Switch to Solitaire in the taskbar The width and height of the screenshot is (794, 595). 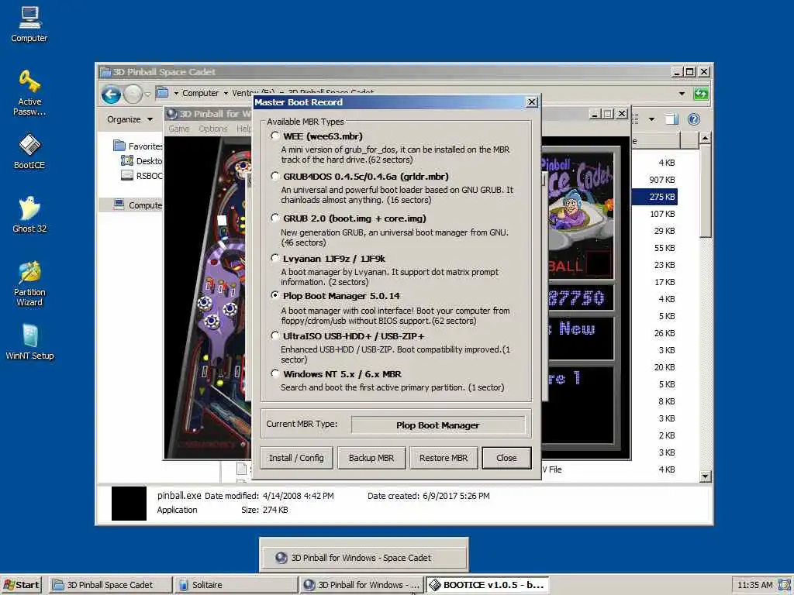pos(236,585)
